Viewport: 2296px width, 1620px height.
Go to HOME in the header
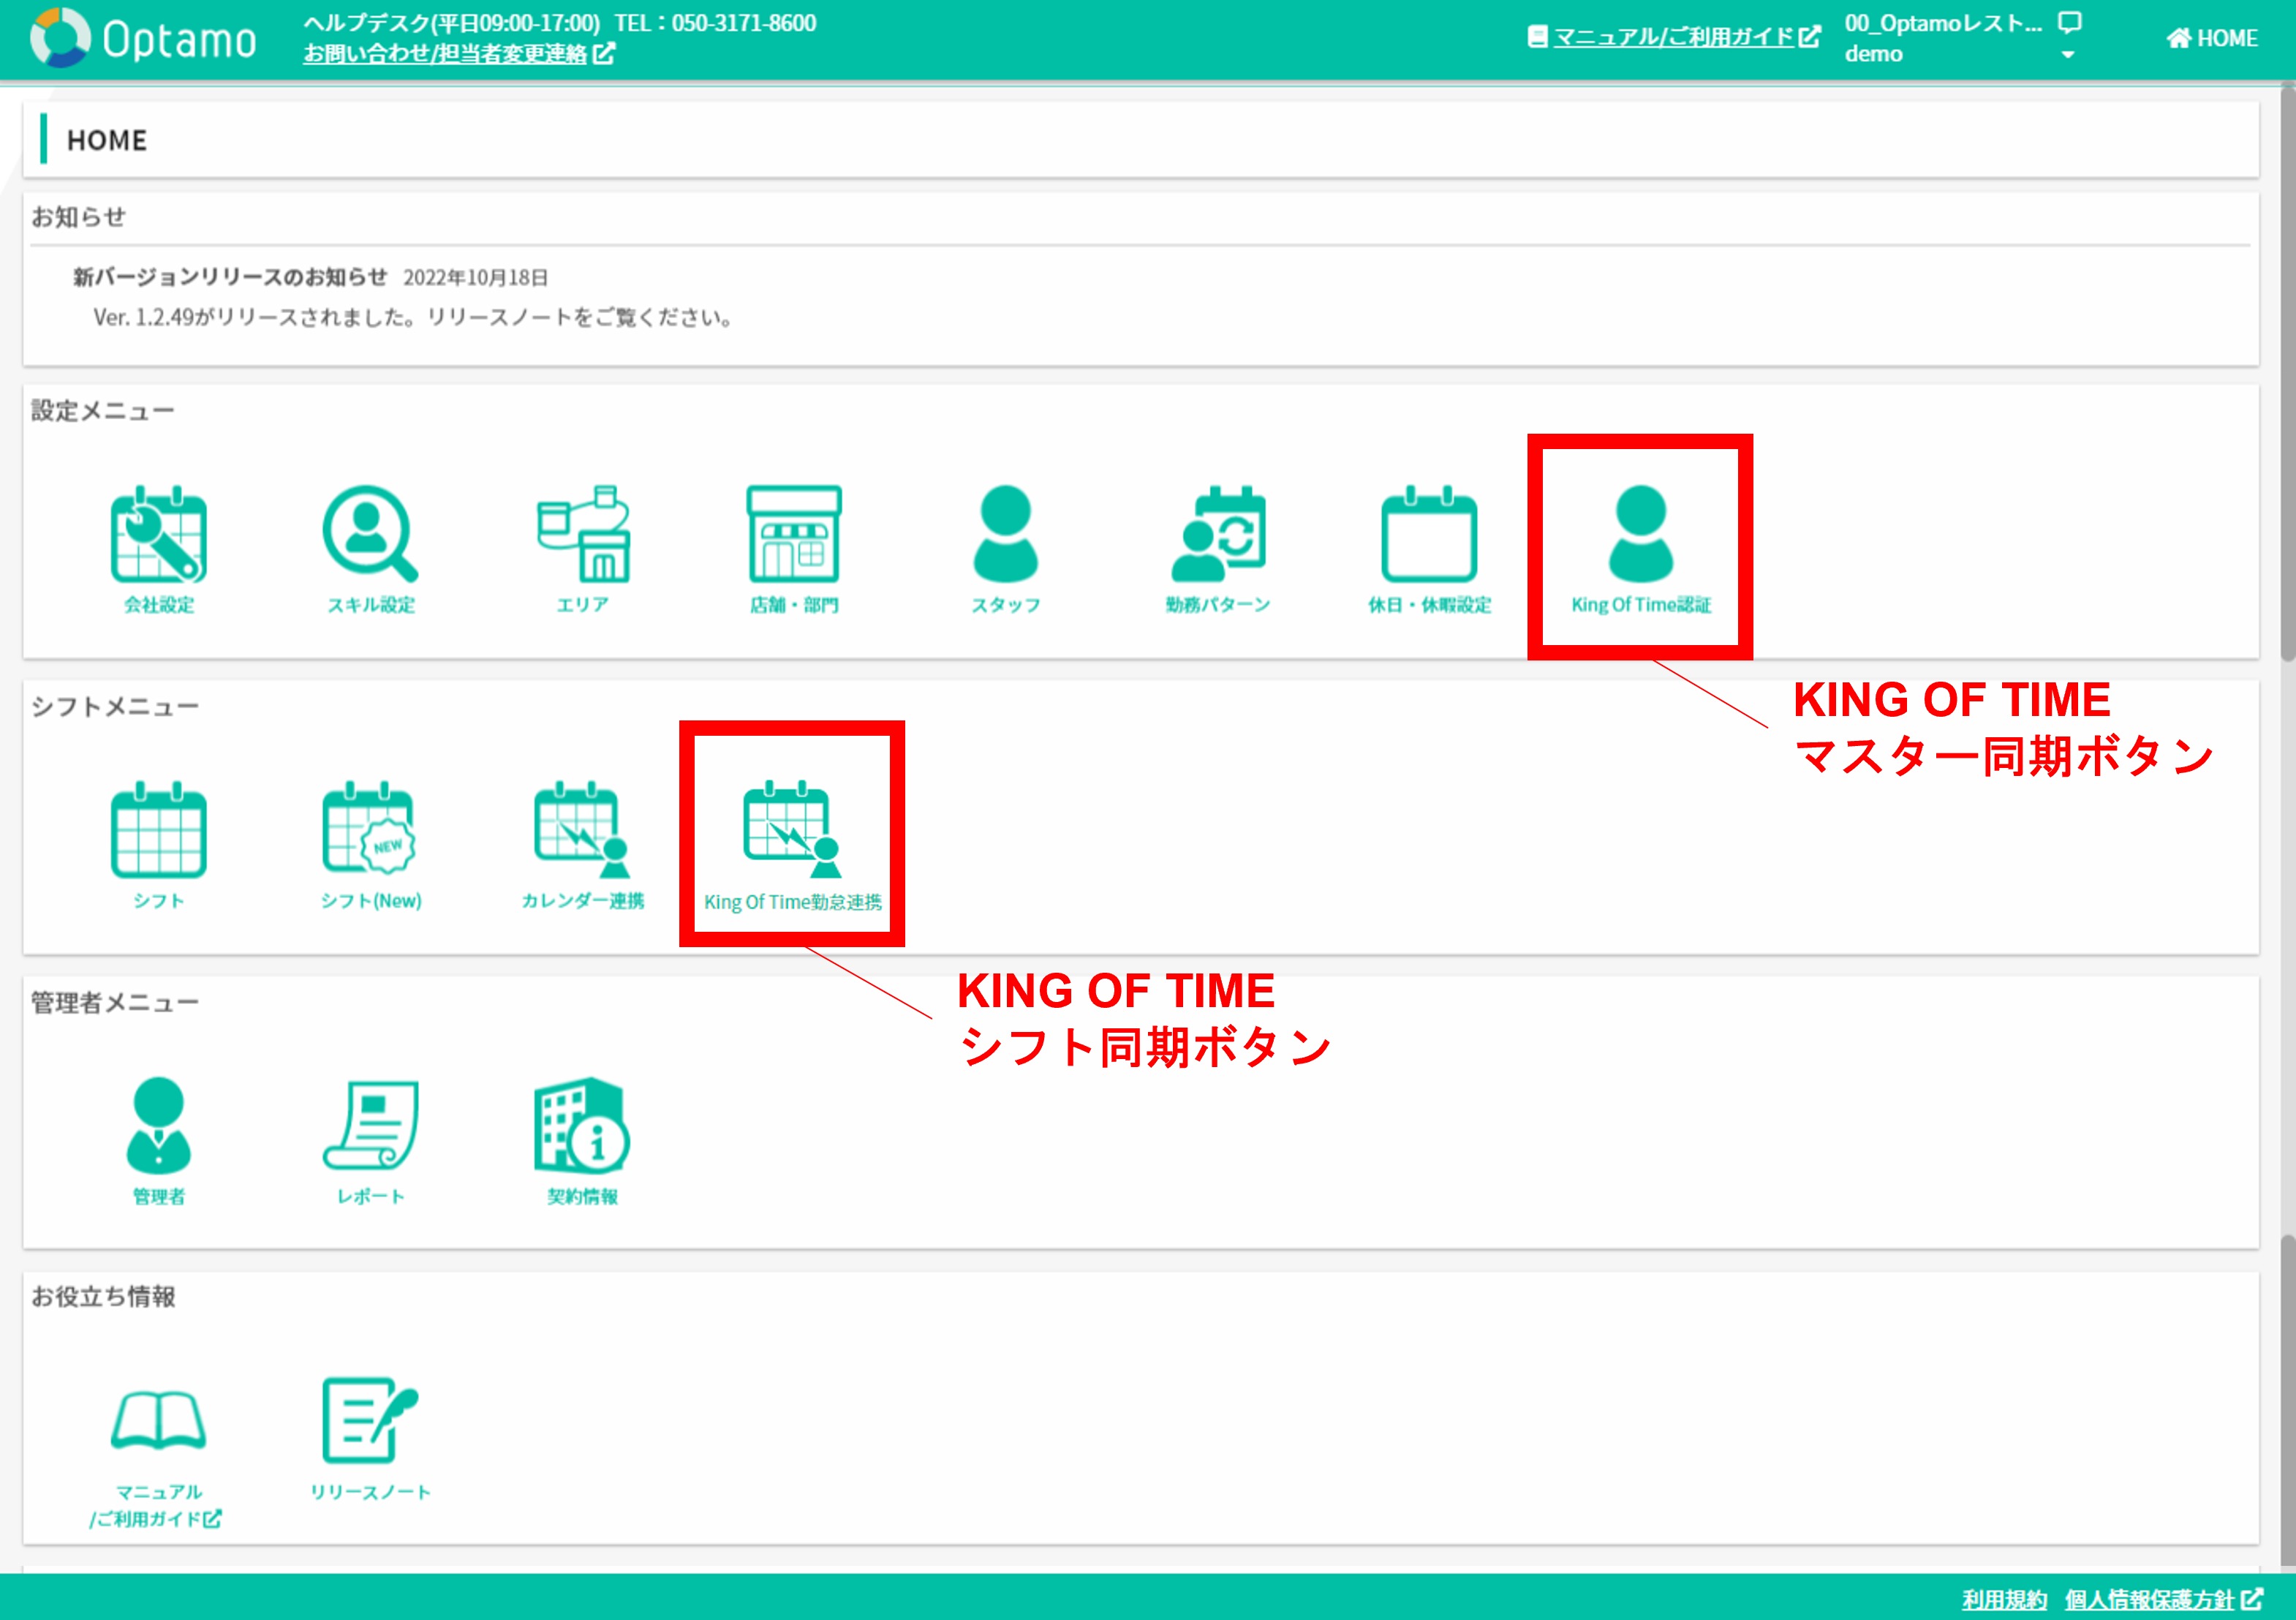point(2212,38)
